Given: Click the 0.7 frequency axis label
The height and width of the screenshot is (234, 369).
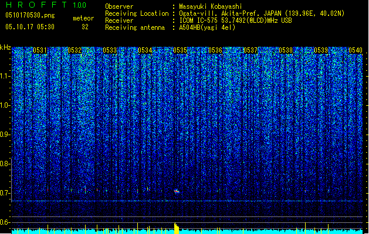Looking at the screenshot, I should tap(5, 193).
